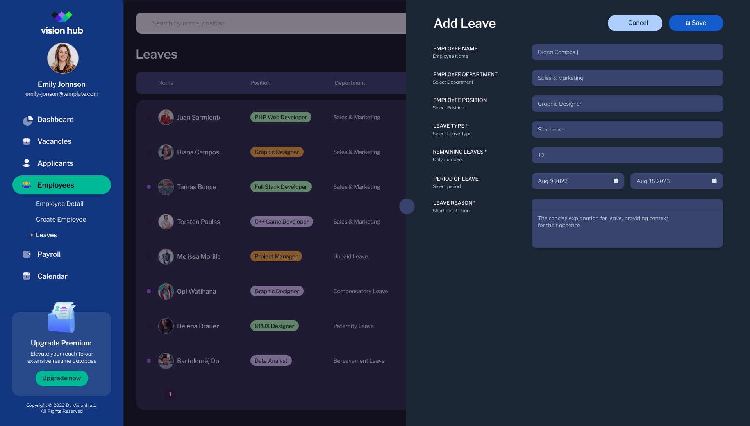Select Leaves submenu item
The height and width of the screenshot is (426, 750).
46,235
